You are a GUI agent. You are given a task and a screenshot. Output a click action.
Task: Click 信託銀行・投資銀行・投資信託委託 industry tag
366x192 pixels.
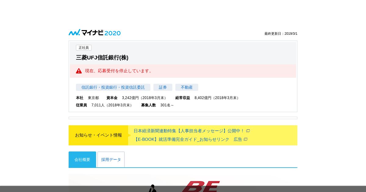tap(113, 87)
